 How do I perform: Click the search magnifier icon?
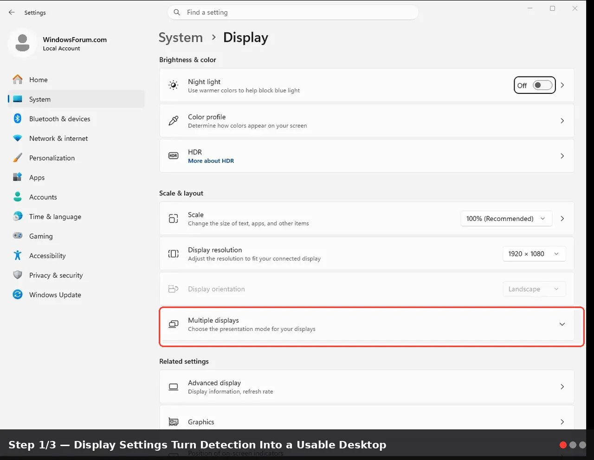coord(177,13)
